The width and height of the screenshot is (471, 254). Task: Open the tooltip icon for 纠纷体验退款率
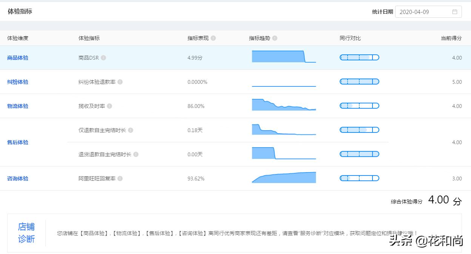point(119,82)
